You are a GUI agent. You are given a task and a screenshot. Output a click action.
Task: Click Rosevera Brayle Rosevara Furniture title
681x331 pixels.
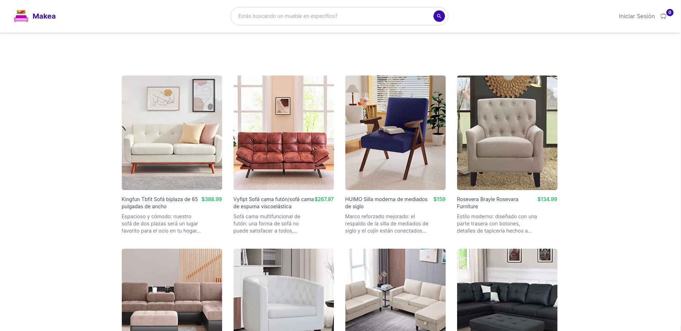(x=488, y=203)
